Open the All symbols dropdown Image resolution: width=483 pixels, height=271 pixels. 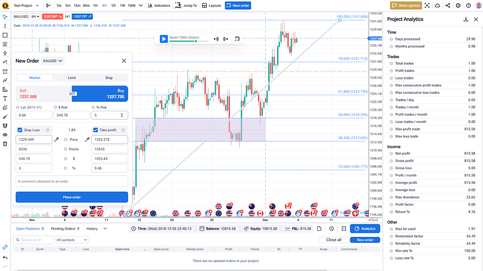(x=72, y=240)
